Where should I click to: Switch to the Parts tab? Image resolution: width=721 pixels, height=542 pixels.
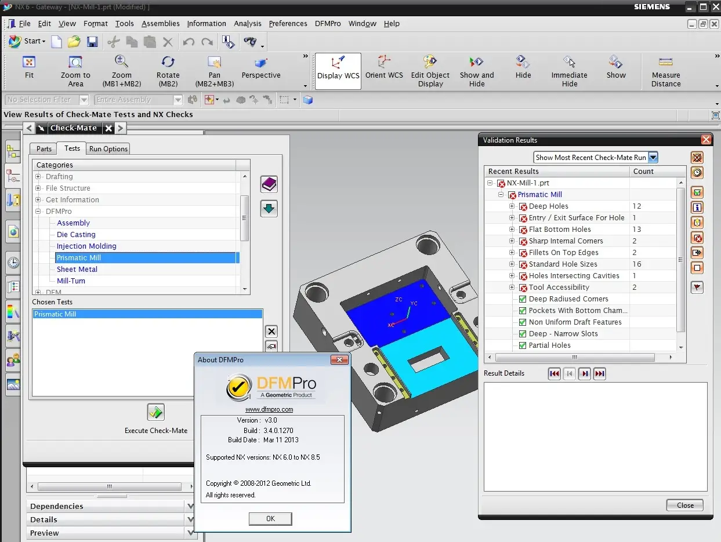[x=44, y=149]
